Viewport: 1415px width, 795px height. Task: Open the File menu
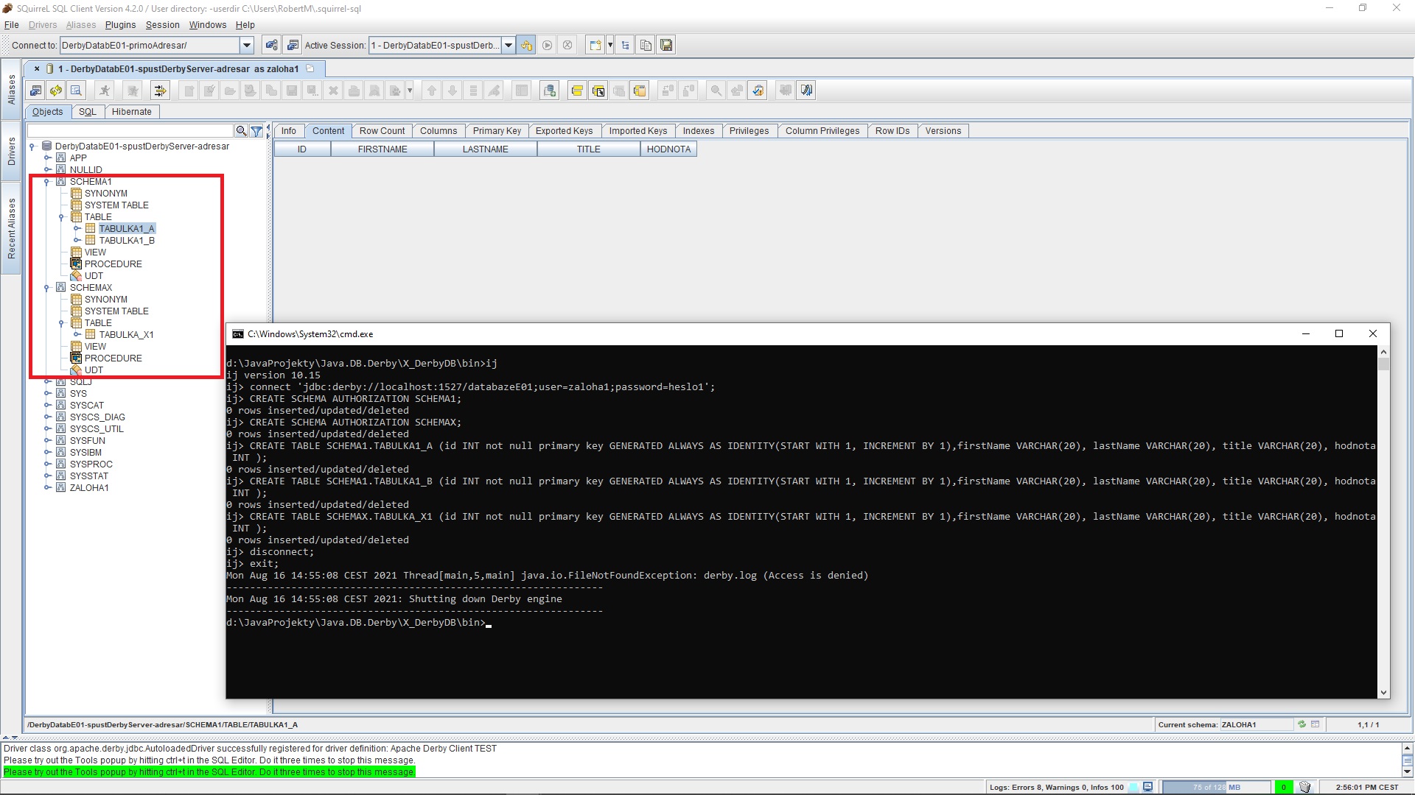[x=11, y=25]
